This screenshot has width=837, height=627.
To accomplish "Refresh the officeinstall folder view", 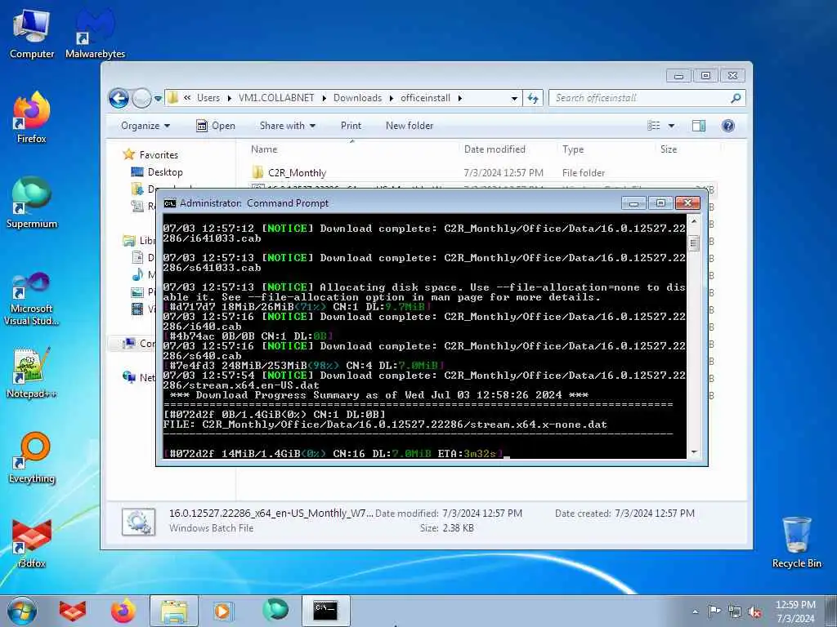I will click(x=533, y=98).
